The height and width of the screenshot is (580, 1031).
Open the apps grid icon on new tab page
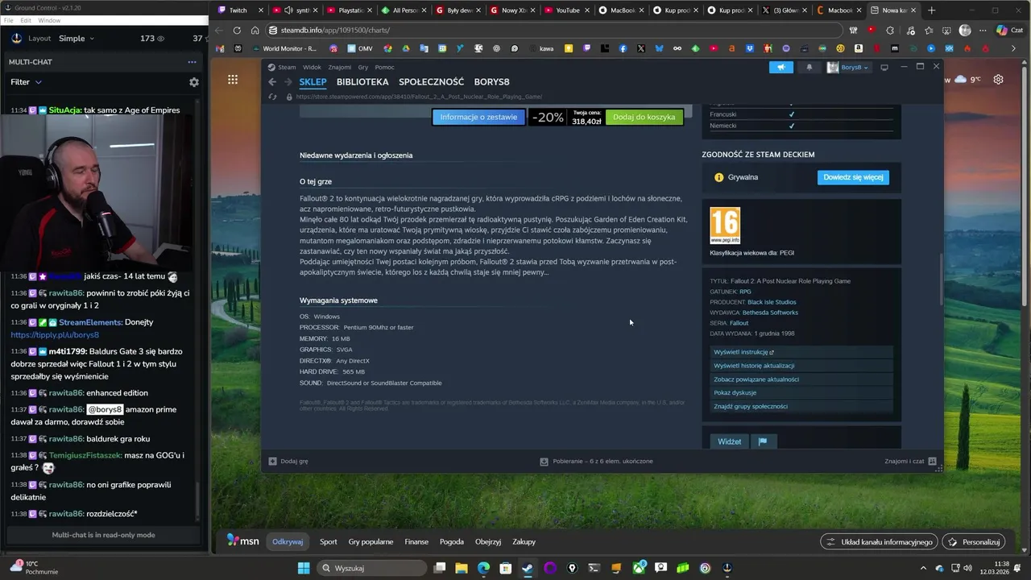233,79
